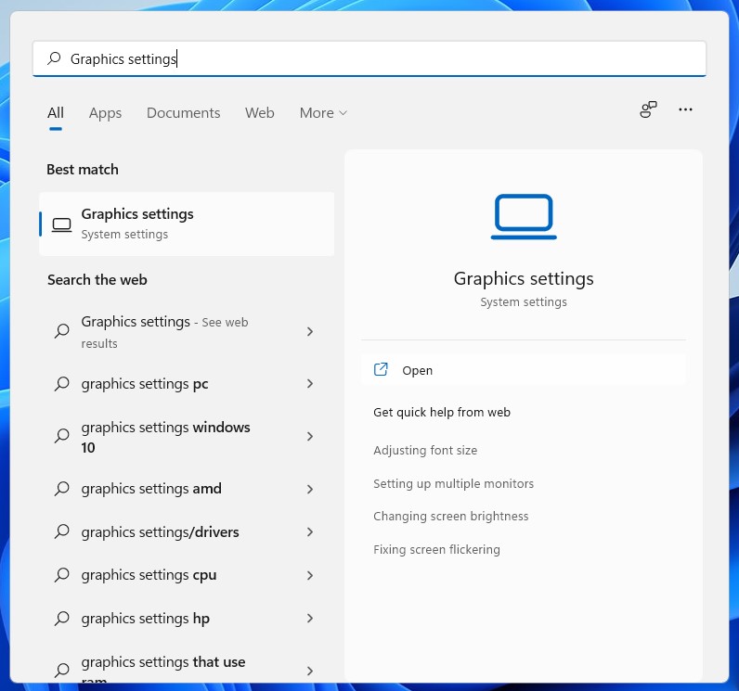Image resolution: width=739 pixels, height=691 pixels.
Task: Click the large laptop icon in preview pane
Action: tap(524, 217)
